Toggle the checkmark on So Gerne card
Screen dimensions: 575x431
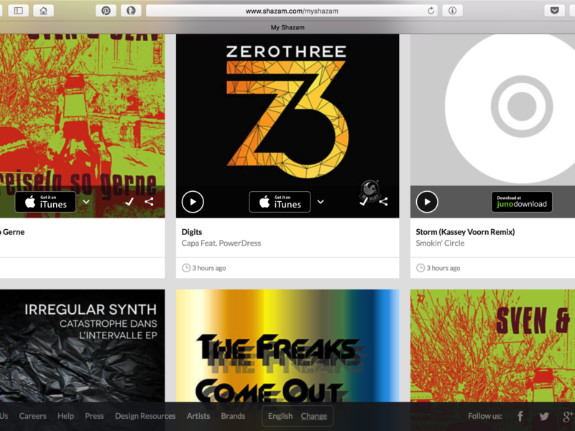tap(129, 202)
